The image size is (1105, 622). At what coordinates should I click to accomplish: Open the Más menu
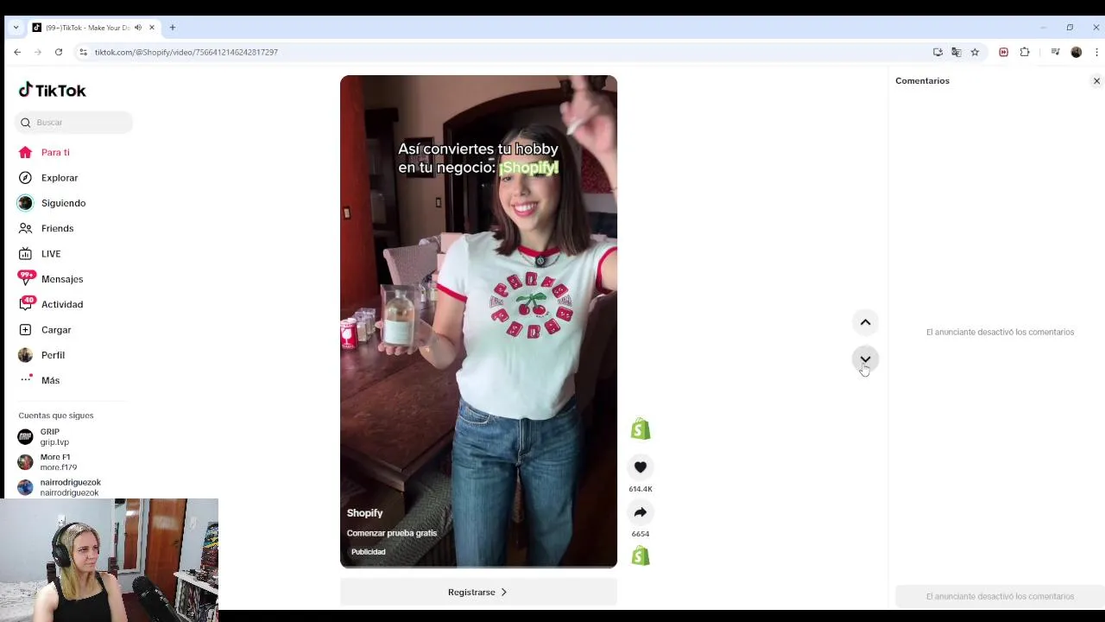coord(50,380)
